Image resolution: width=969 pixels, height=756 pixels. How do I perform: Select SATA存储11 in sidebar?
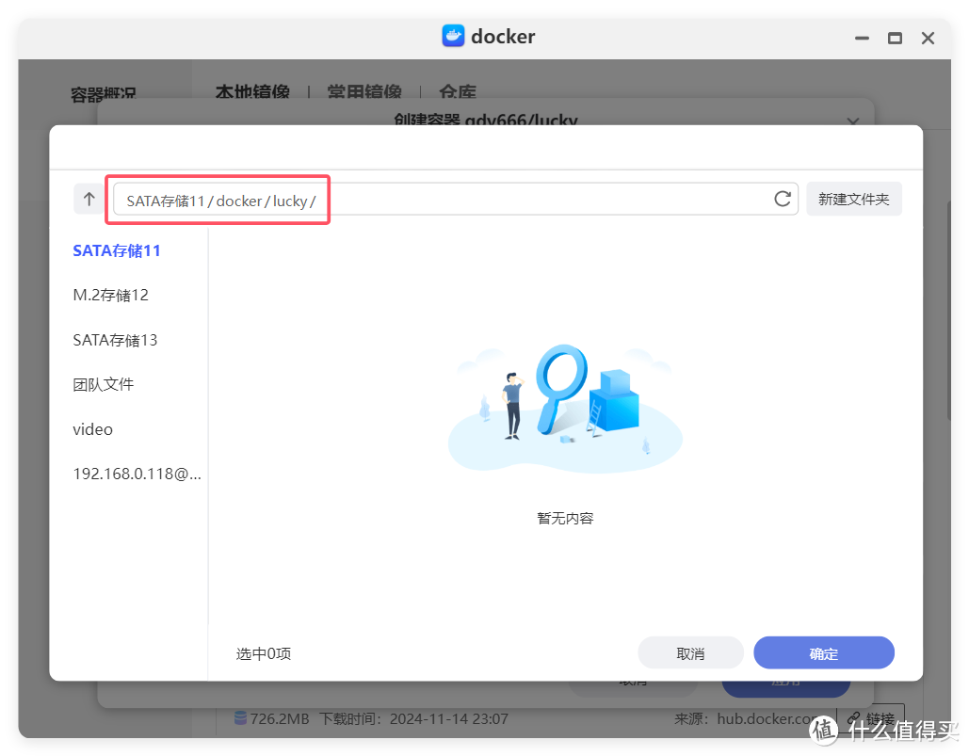point(117,250)
